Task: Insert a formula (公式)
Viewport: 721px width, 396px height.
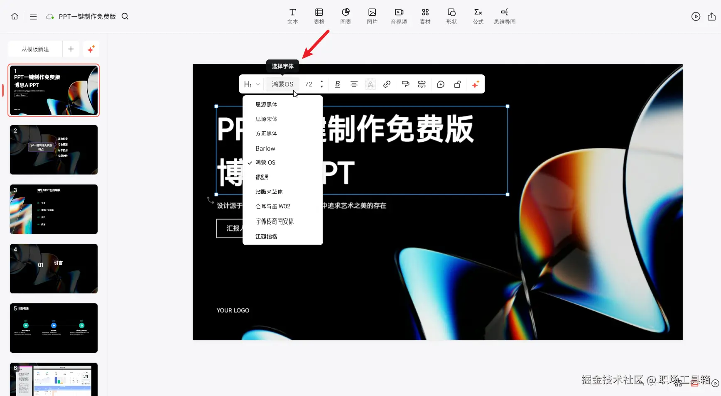Action: tap(478, 16)
